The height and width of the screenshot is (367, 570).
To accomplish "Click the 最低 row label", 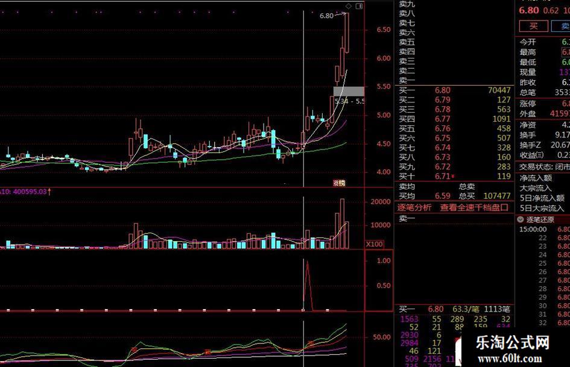I will pos(527,62).
